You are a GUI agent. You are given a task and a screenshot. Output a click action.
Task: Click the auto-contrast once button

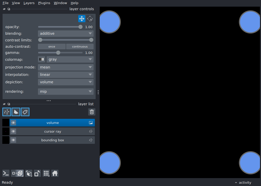click(x=52, y=46)
